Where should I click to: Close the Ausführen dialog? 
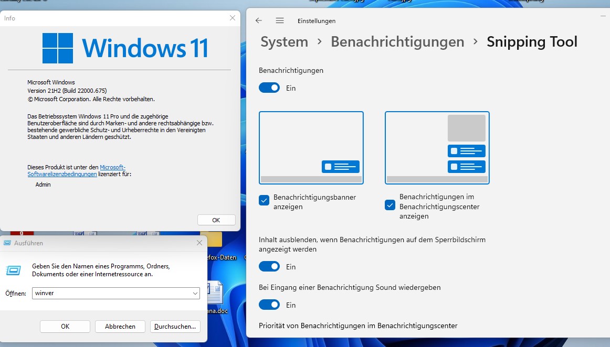pyautogui.click(x=199, y=243)
